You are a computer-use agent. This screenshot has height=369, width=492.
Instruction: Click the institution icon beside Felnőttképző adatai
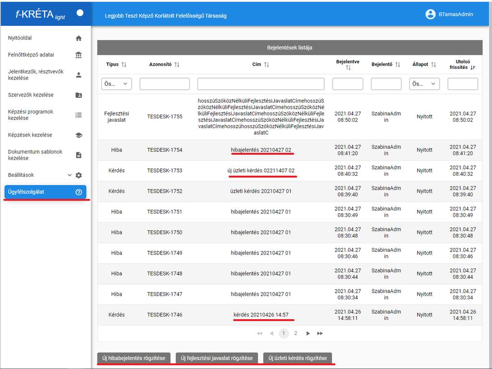tap(78, 55)
